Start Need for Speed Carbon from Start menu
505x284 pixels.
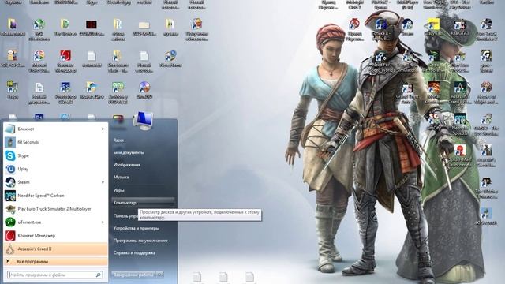(x=55, y=196)
